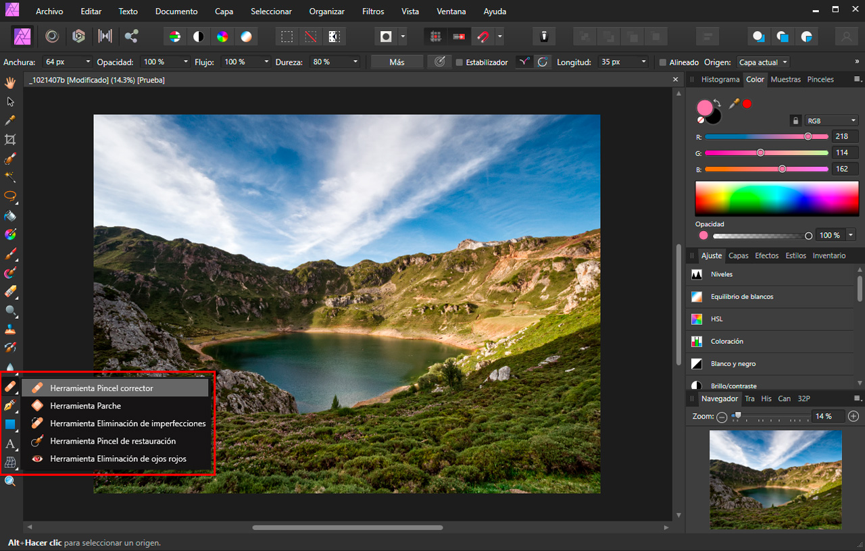This screenshot has height=551, width=865.
Task: Open the RGB color model dropdown
Action: (831, 121)
